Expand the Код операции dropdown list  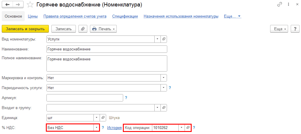[x=181, y=128]
